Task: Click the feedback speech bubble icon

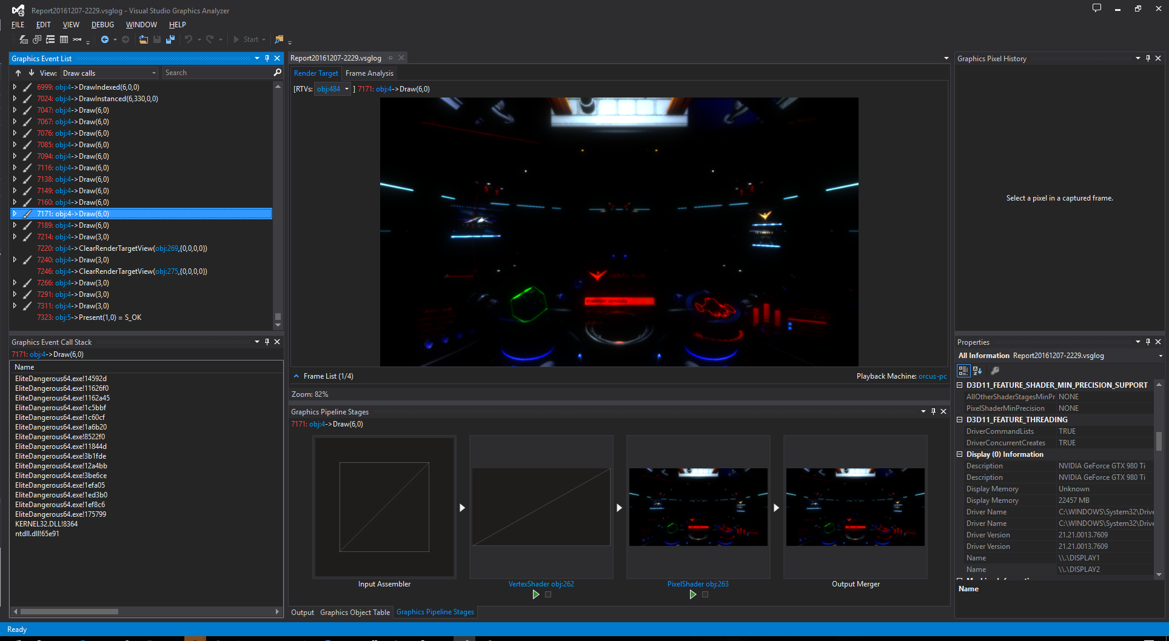Action: pyautogui.click(x=1097, y=8)
